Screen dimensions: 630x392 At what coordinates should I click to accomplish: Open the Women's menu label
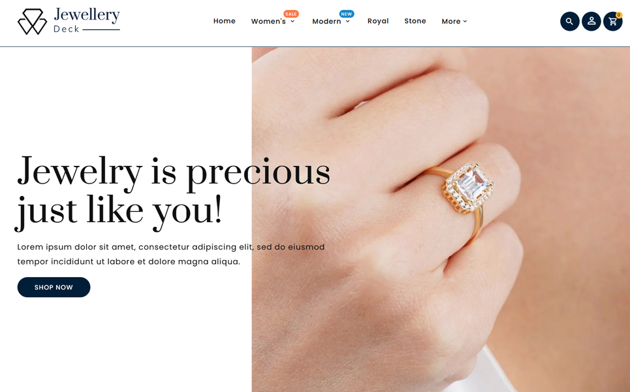point(268,22)
